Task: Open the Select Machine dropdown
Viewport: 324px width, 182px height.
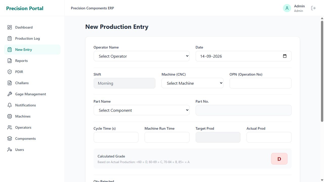Action: click(x=192, y=83)
